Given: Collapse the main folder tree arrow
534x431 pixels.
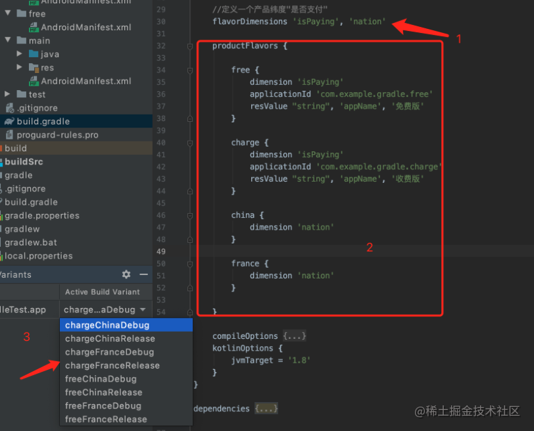Looking at the screenshot, I should pyautogui.click(x=8, y=40).
